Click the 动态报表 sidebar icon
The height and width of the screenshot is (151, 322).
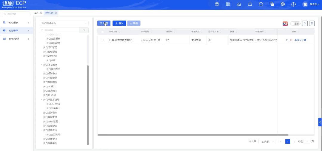point(4,22)
